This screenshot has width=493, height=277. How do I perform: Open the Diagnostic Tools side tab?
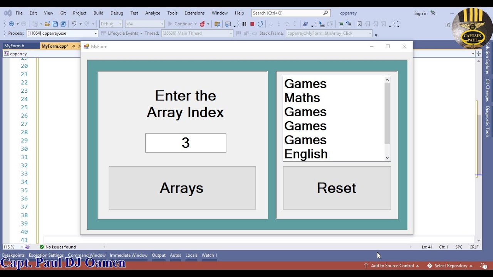(487, 122)
